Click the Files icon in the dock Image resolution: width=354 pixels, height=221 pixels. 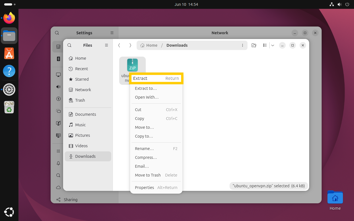click(9, 36)
